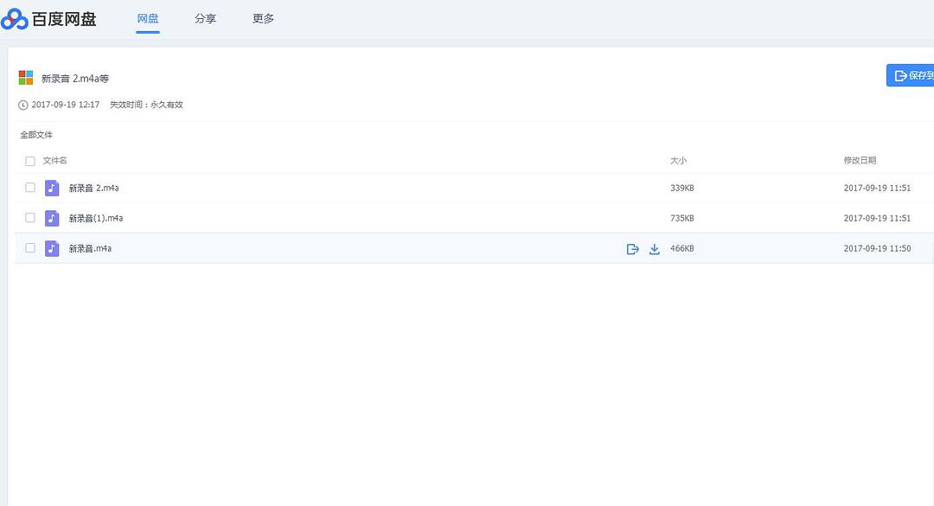Image resolution: width=934 pixels, height=506 pixels.
Task: Open the 新录音 2.m4a file name link
Action: pos(93,188)
